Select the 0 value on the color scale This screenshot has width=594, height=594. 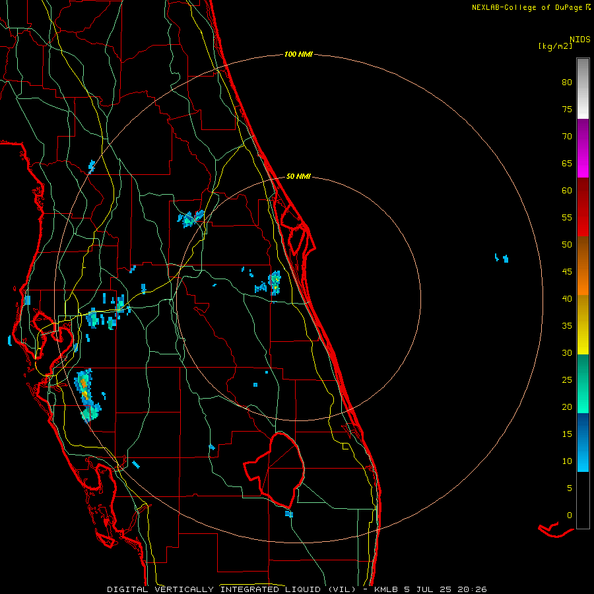coord(569,515)
